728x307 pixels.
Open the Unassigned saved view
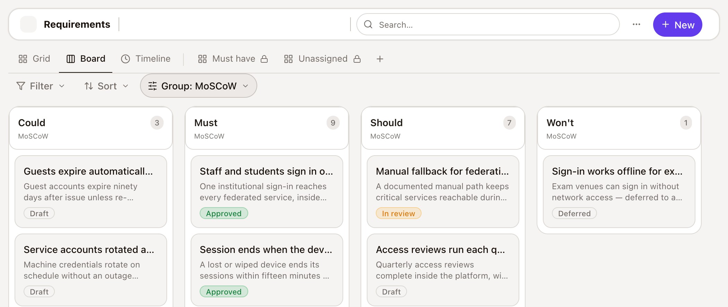322,59
